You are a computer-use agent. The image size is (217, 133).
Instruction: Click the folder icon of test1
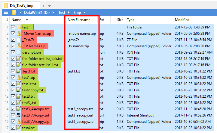tap(19, 27)
